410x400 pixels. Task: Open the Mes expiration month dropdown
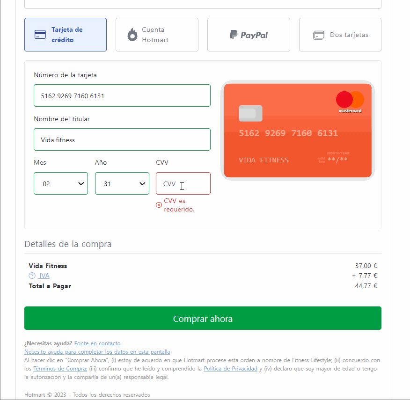point(61,183)
